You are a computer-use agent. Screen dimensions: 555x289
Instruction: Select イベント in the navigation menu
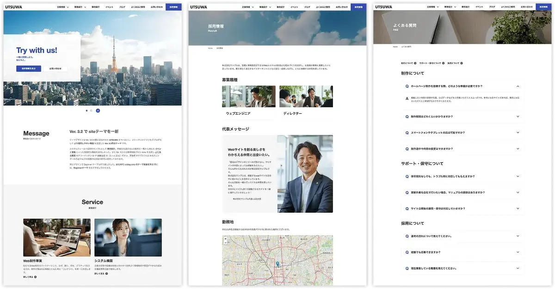tap(109, 6)
